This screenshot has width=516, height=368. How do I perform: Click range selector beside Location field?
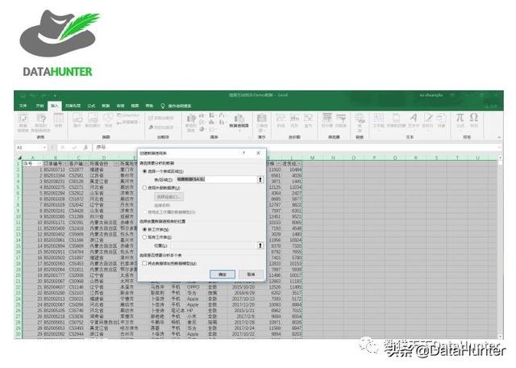pos(260,245)
